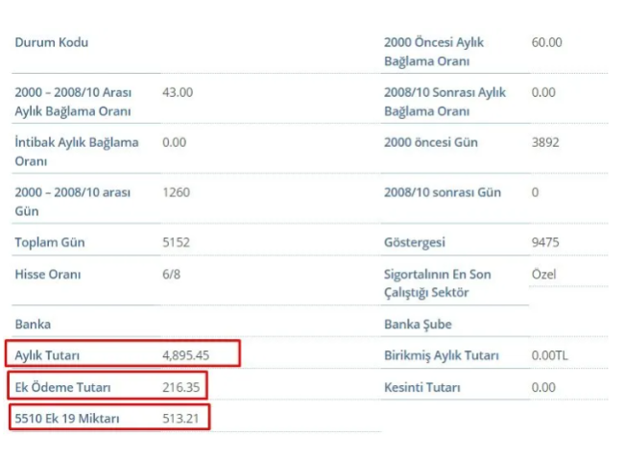The width and height of the screenshot is (624, 460).
Task: Click the Birikmiş Aylık Tutarı value 0.00TL
Action: point(550,355)
